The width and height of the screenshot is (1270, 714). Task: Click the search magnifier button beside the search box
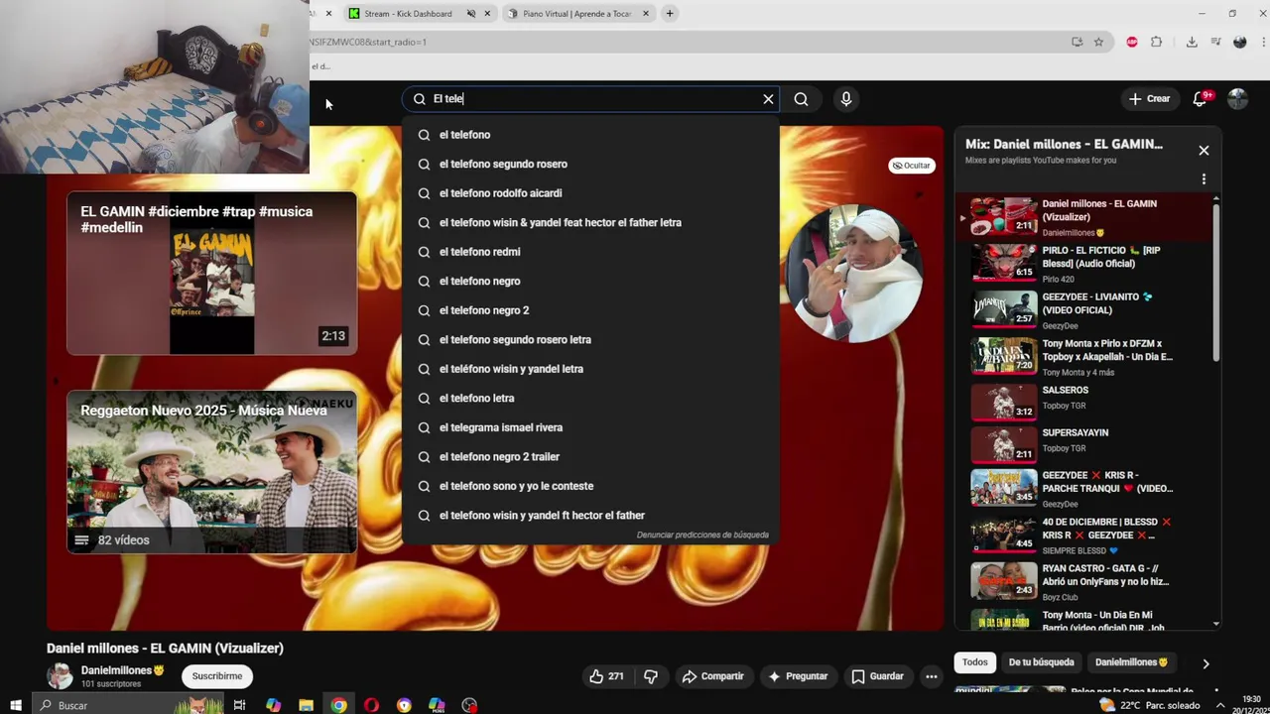click(801, 99)
